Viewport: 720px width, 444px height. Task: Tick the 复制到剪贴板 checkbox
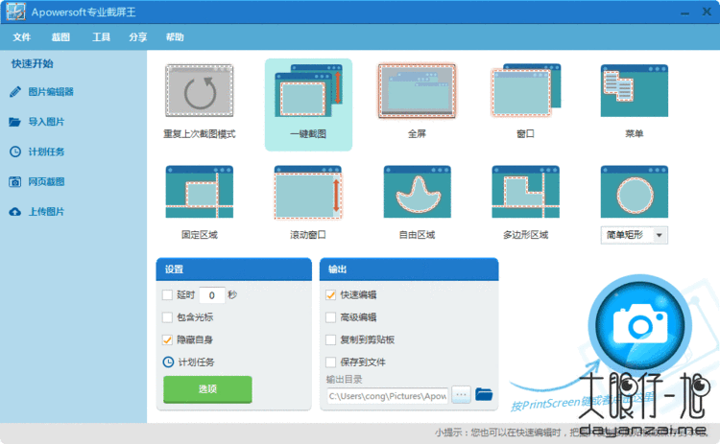click(330, 339)
